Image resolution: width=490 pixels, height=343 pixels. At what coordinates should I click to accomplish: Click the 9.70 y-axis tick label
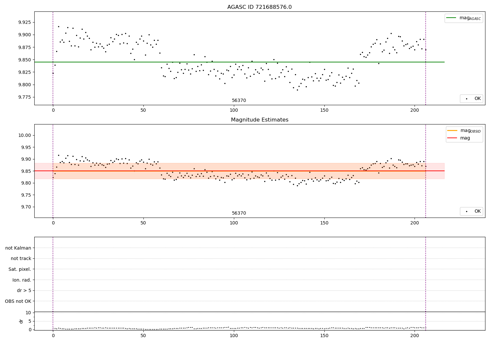click(26, 207)
